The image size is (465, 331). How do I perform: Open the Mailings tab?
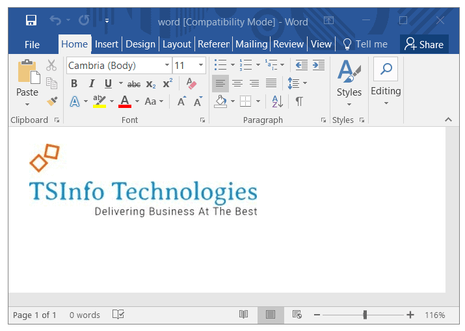(x=252, y=44)
